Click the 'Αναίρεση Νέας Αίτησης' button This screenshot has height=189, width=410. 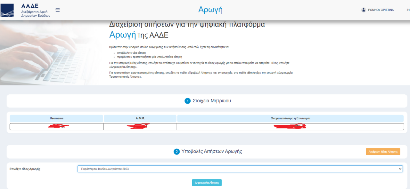coord(383,152)
